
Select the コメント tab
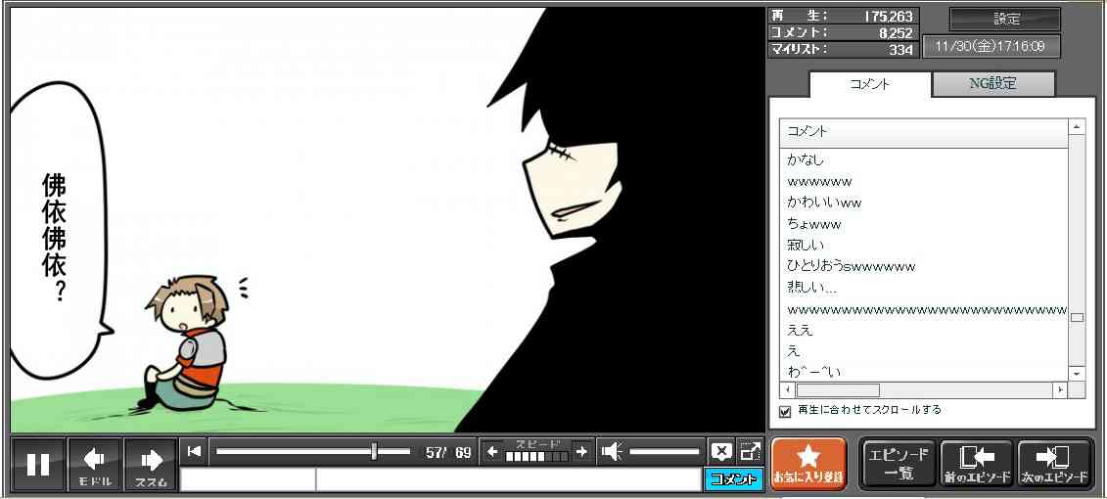tap(869, 84)
